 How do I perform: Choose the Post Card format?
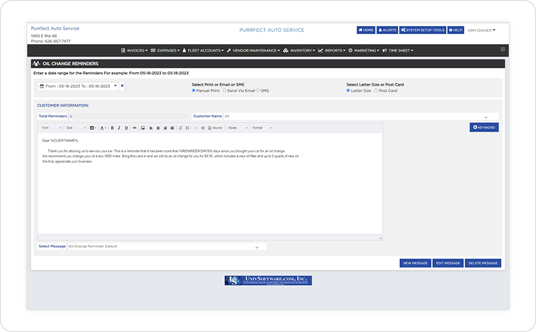(x=376, y=90)
